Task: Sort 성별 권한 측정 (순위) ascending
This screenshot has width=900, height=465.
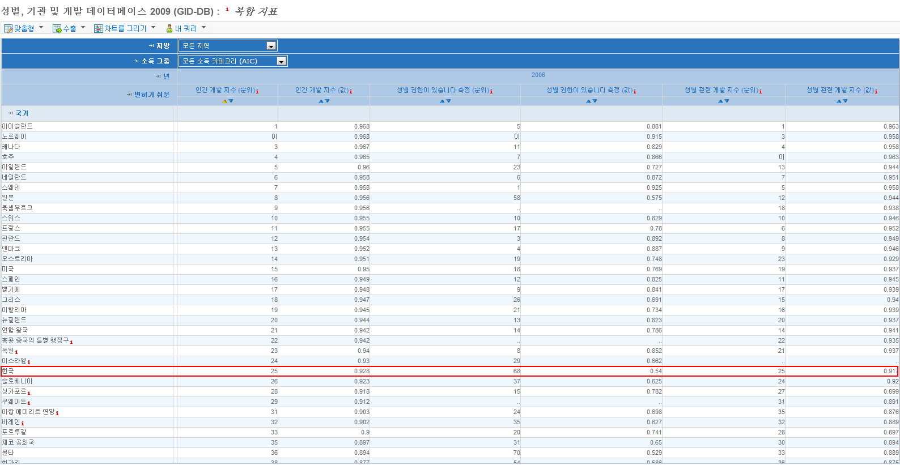Action: click(x=442, y=101)
